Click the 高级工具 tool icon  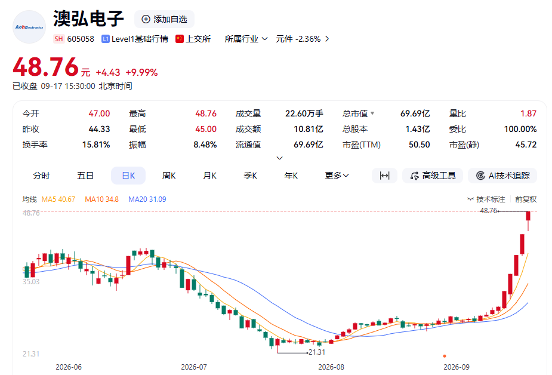[x=414, y=176]
